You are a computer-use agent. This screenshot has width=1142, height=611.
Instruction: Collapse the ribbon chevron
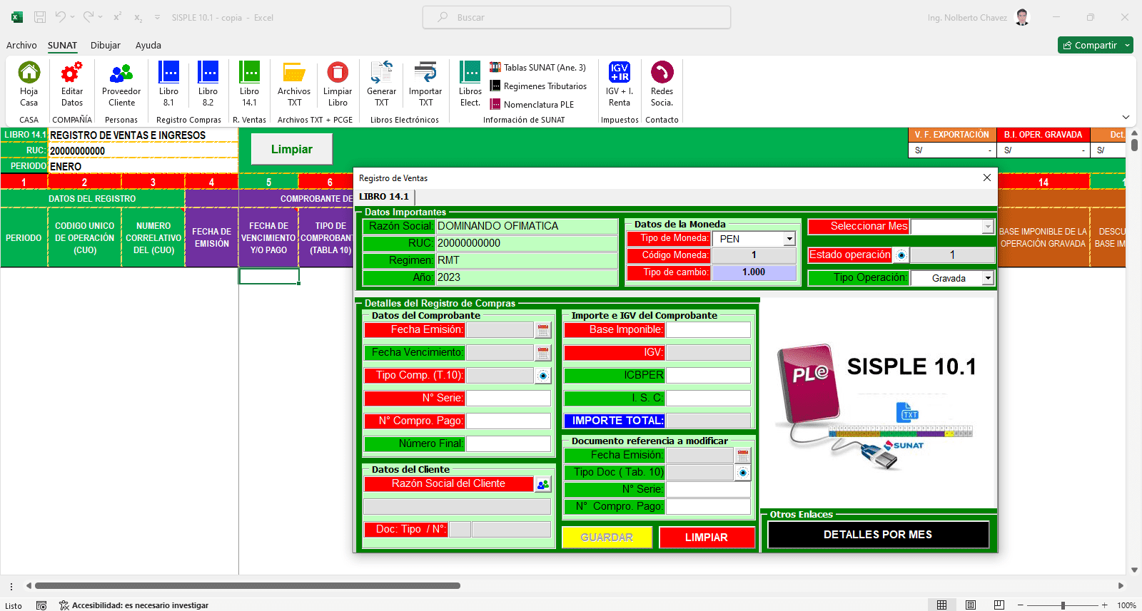pyautogui.click(x=1126, y=118)
